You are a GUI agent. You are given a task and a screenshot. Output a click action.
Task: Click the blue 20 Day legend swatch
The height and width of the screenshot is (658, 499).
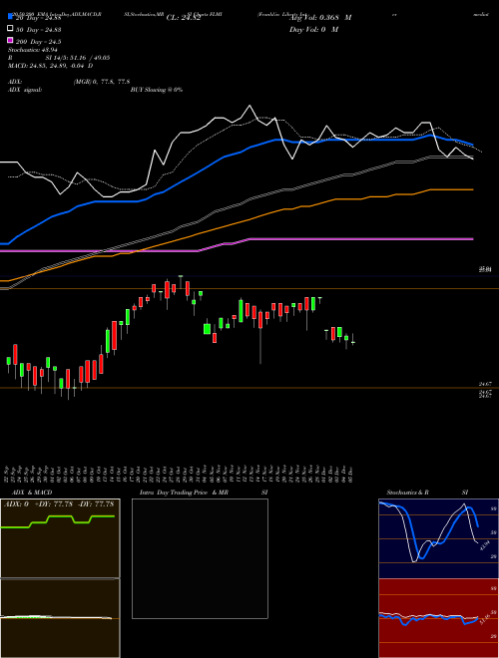click(10, 16)
